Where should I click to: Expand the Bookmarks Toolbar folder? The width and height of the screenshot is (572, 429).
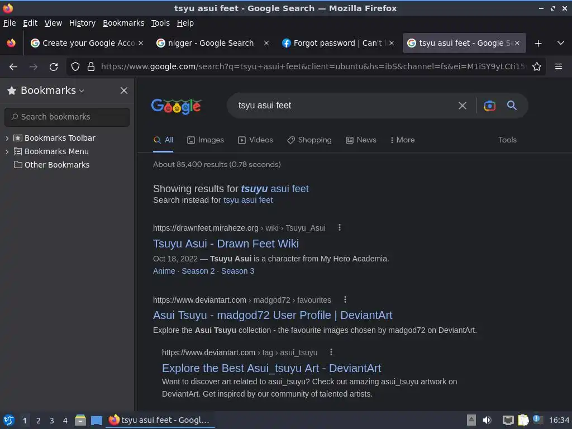7,139
